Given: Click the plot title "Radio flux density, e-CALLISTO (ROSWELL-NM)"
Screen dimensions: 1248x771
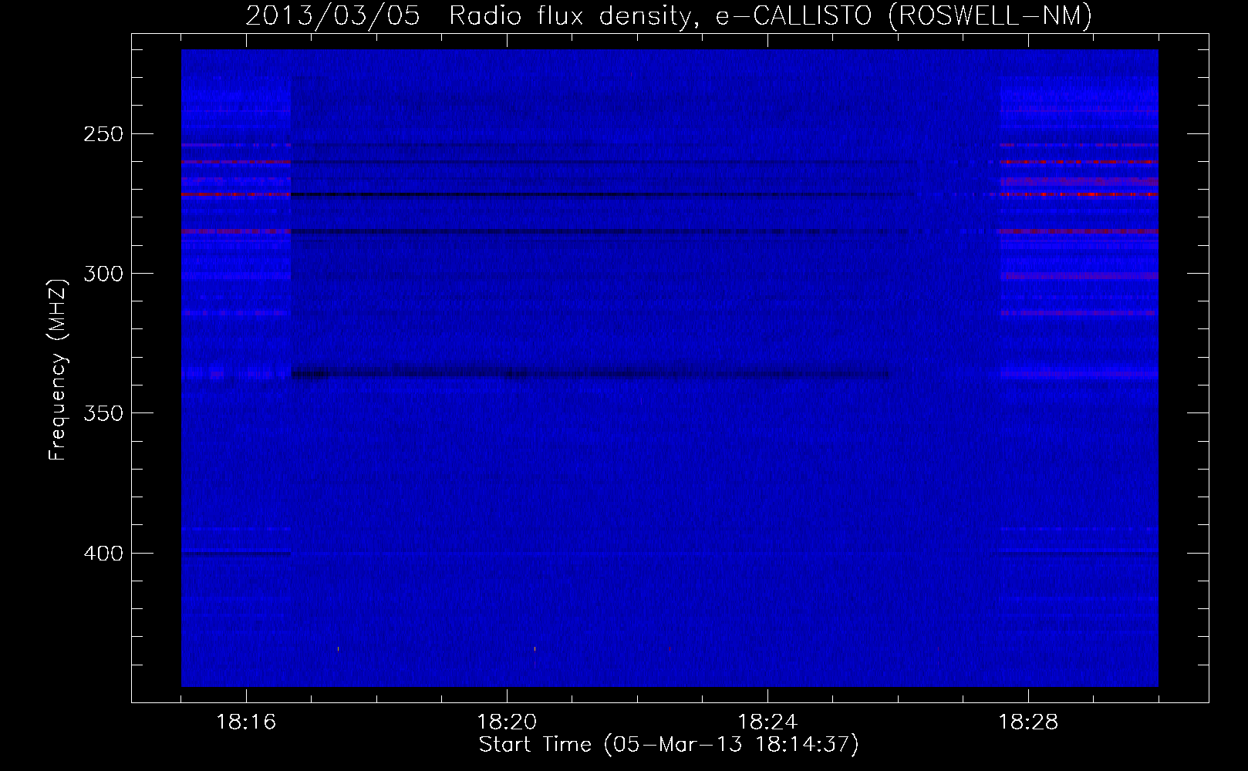Looking at the screenshot, I should pos(770,16).
